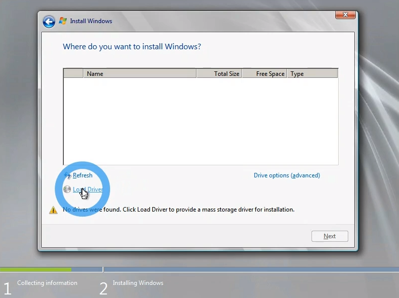Click the green setup progress bar
399x298 pixels.
click(x=36, y=269)
